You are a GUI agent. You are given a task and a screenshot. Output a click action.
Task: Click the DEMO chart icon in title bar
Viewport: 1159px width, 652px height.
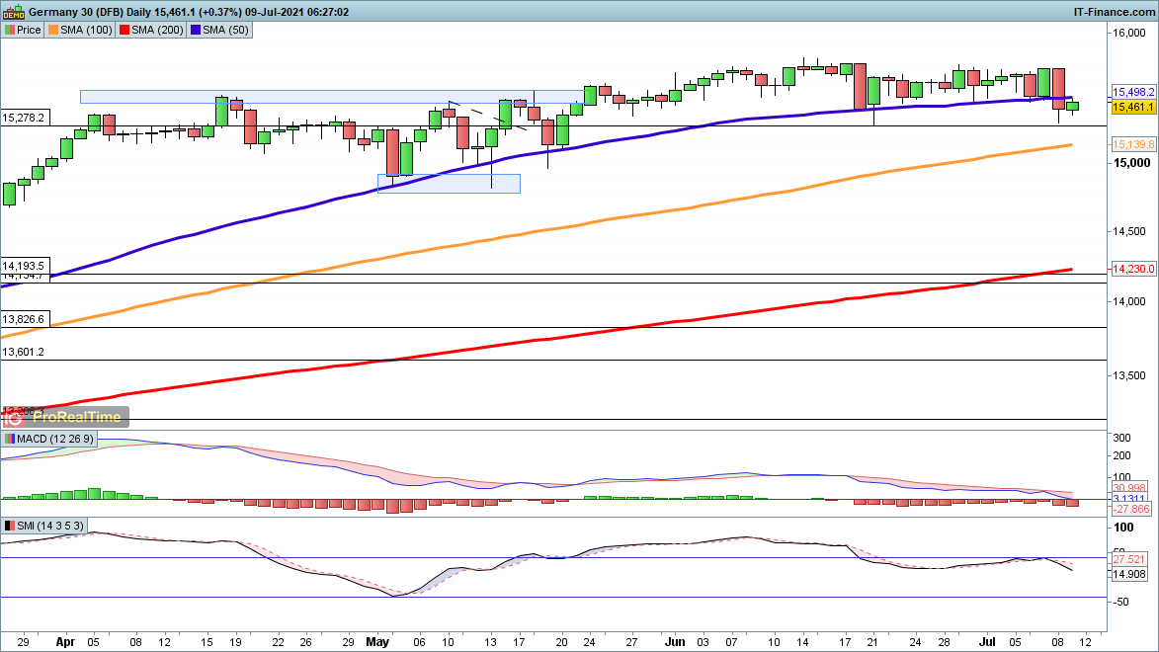[x=12, y=11]
